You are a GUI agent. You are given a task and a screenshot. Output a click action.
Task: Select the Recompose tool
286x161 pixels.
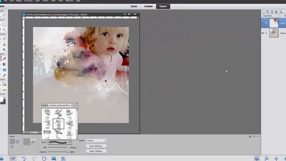point(4,85)
